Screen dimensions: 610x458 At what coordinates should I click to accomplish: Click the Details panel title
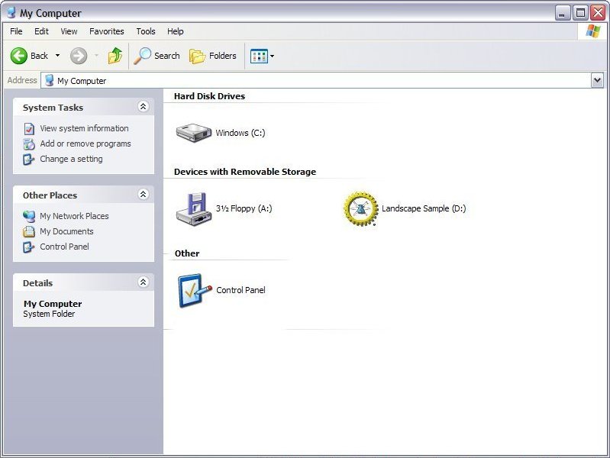37,283
